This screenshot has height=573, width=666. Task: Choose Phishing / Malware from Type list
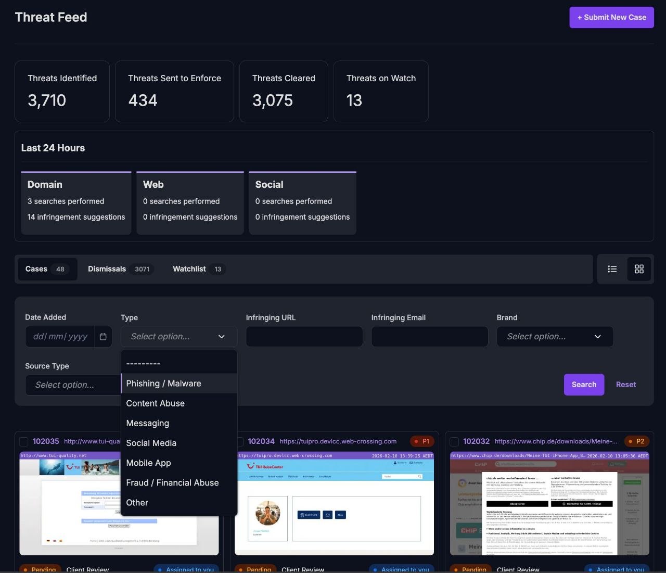tap(163, 384)
